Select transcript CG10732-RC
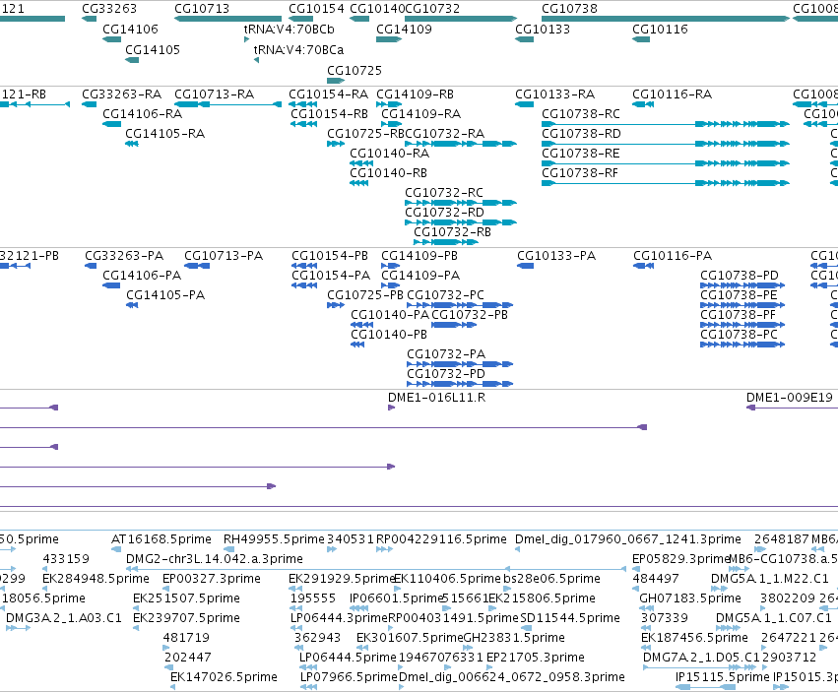 [x=443, y=193]
